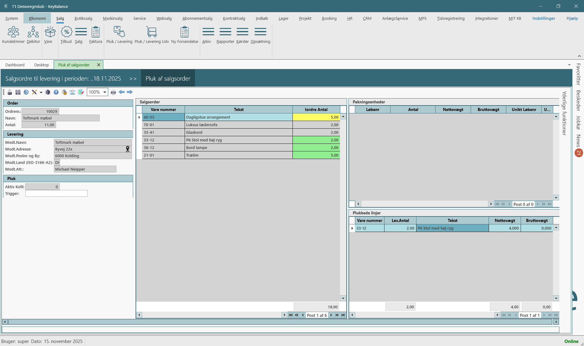Click the Ny Forsendelse ribbon icon
Screen dimensions: 584x346
184,35
